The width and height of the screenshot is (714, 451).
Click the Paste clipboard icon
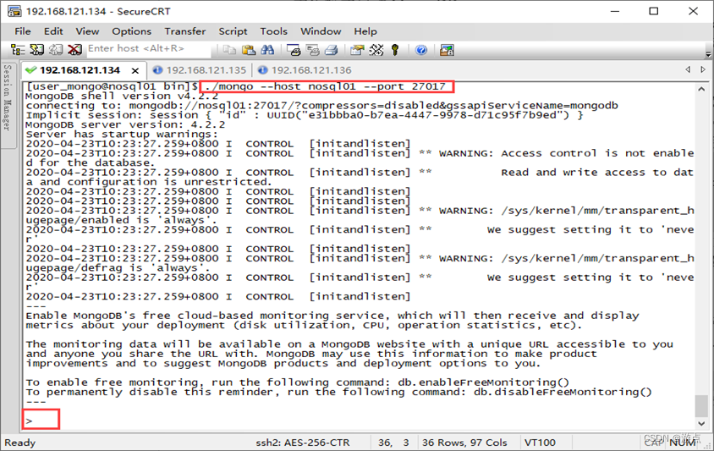coord(249,50)
